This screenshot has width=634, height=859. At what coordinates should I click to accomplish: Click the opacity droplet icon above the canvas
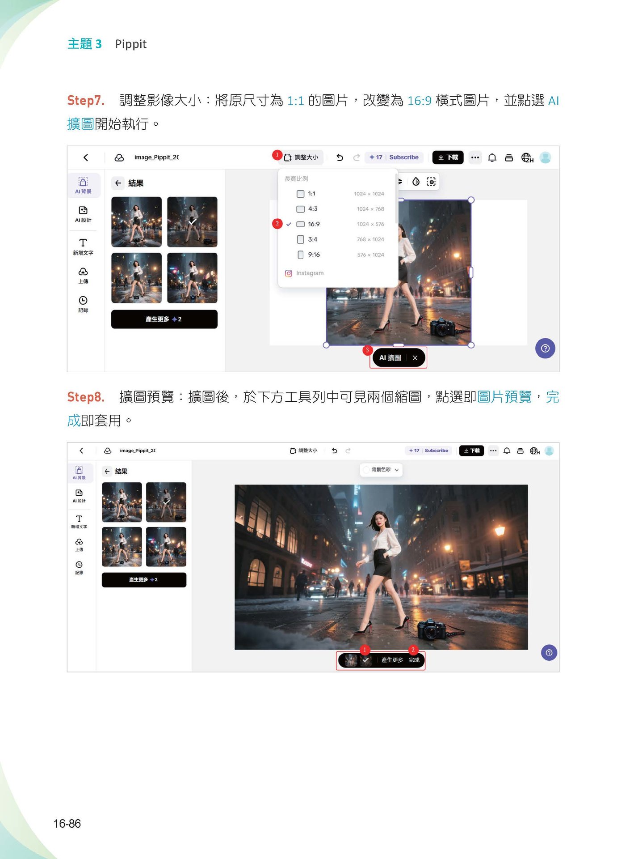point(416,181)
